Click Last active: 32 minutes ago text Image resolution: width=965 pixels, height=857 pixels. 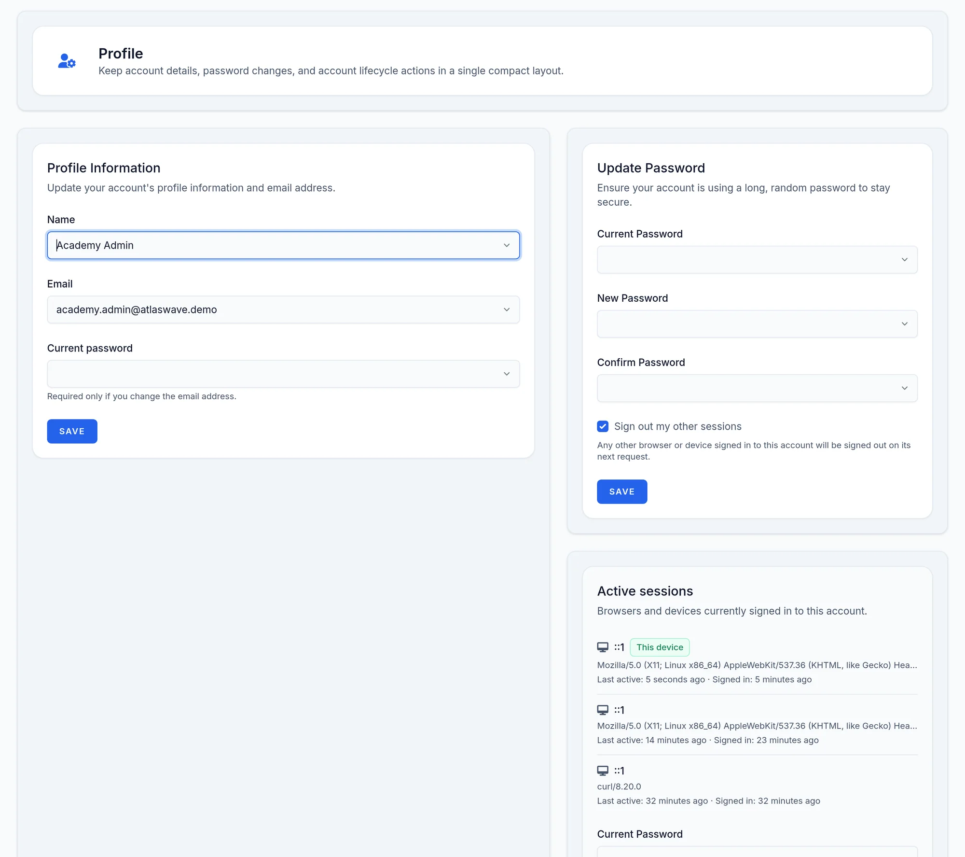[x=652, y=801]
